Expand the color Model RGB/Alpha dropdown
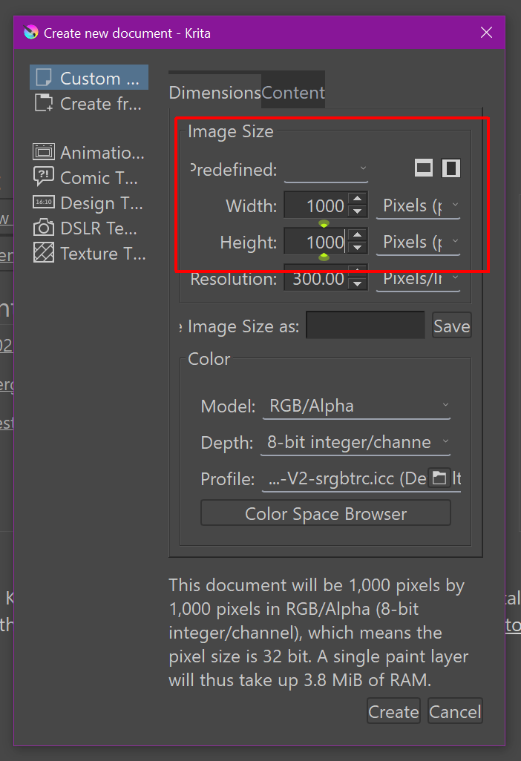521x761 pixels. click(356, 406)
